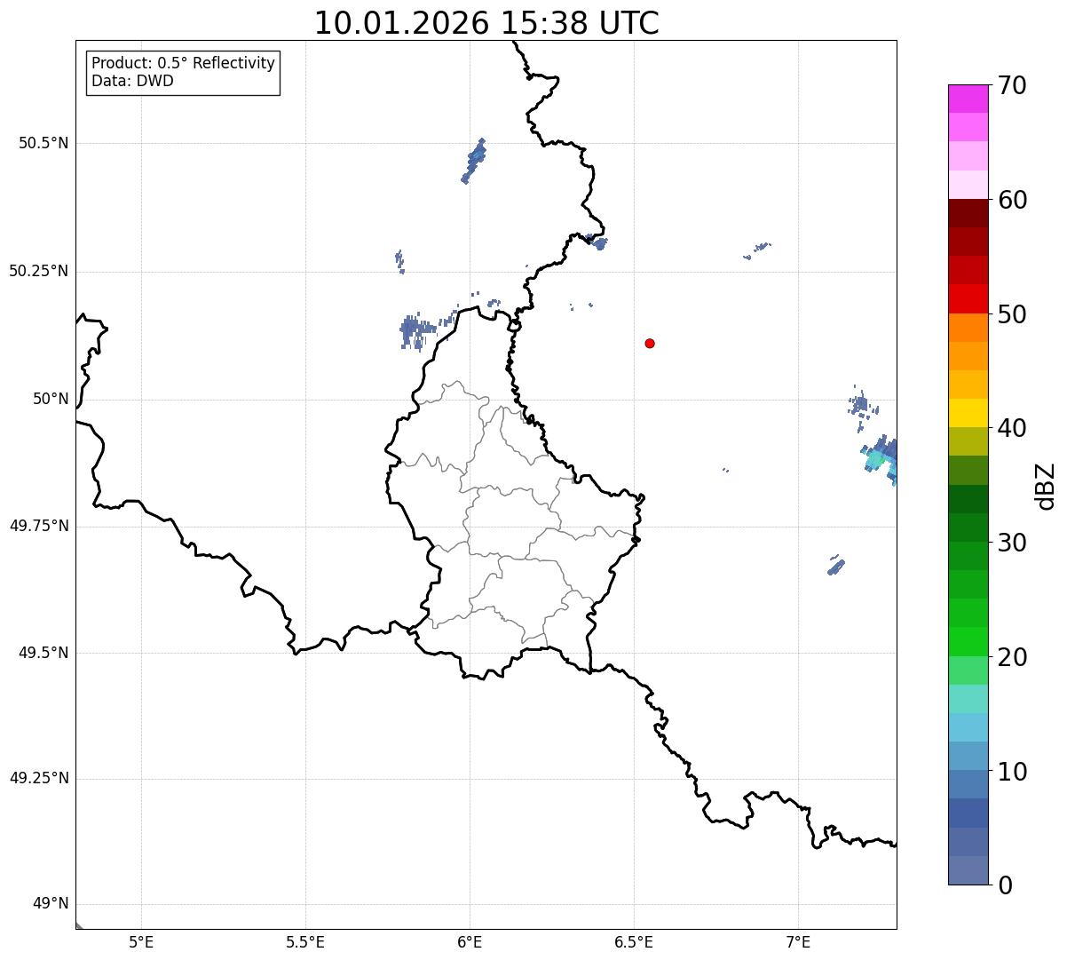Click the radar echo cluster west of Luxembourg's northern tip

pyautogui.click(x=417, y=329)
